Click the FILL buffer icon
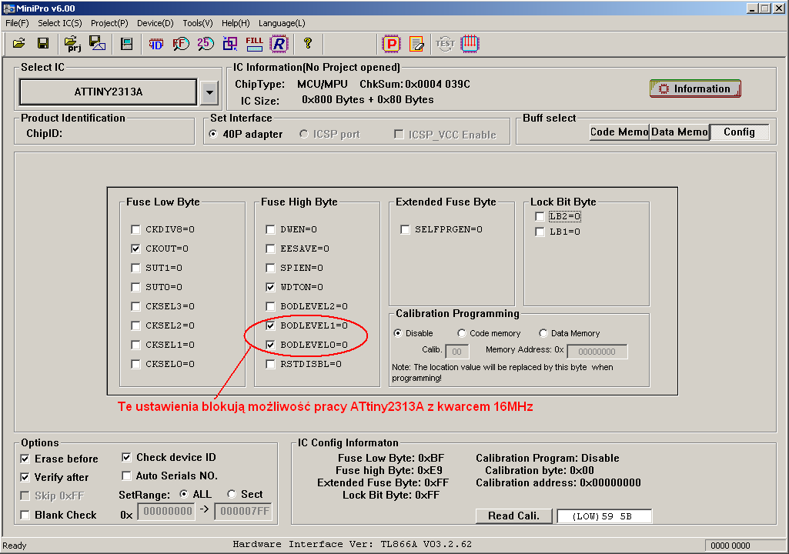789x554 pixels. (254, 44)
